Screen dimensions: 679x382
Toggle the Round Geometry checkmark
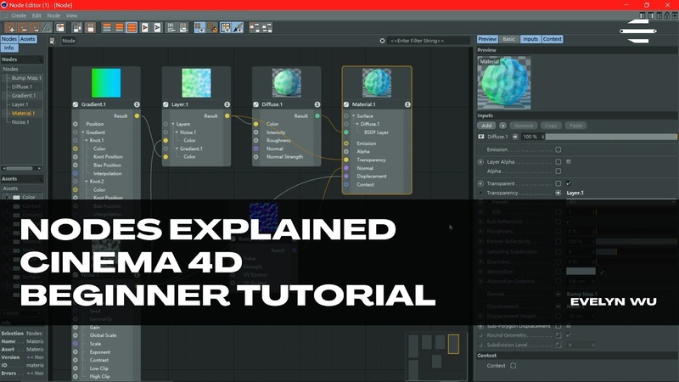[x=569, y=335]
